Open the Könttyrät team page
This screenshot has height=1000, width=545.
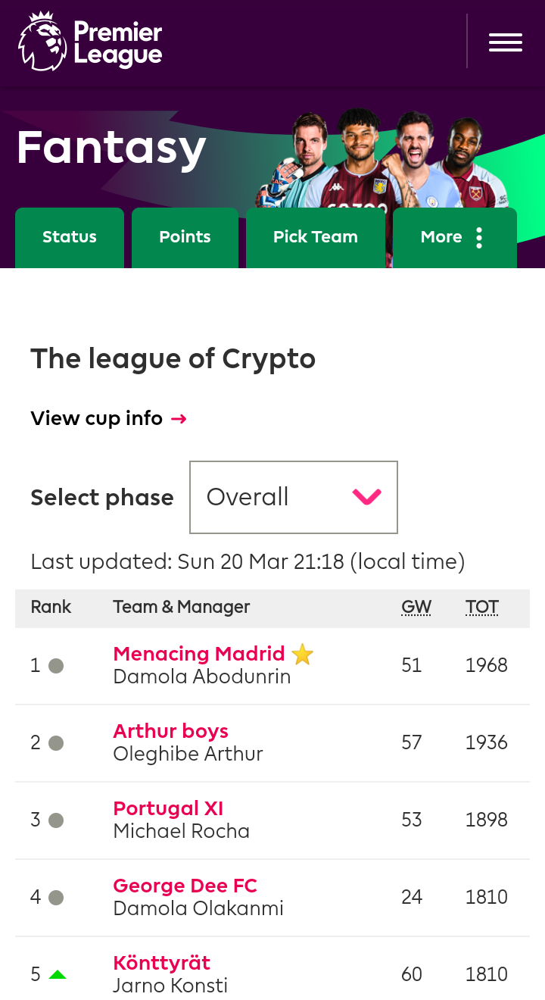[x=162, y=963]
